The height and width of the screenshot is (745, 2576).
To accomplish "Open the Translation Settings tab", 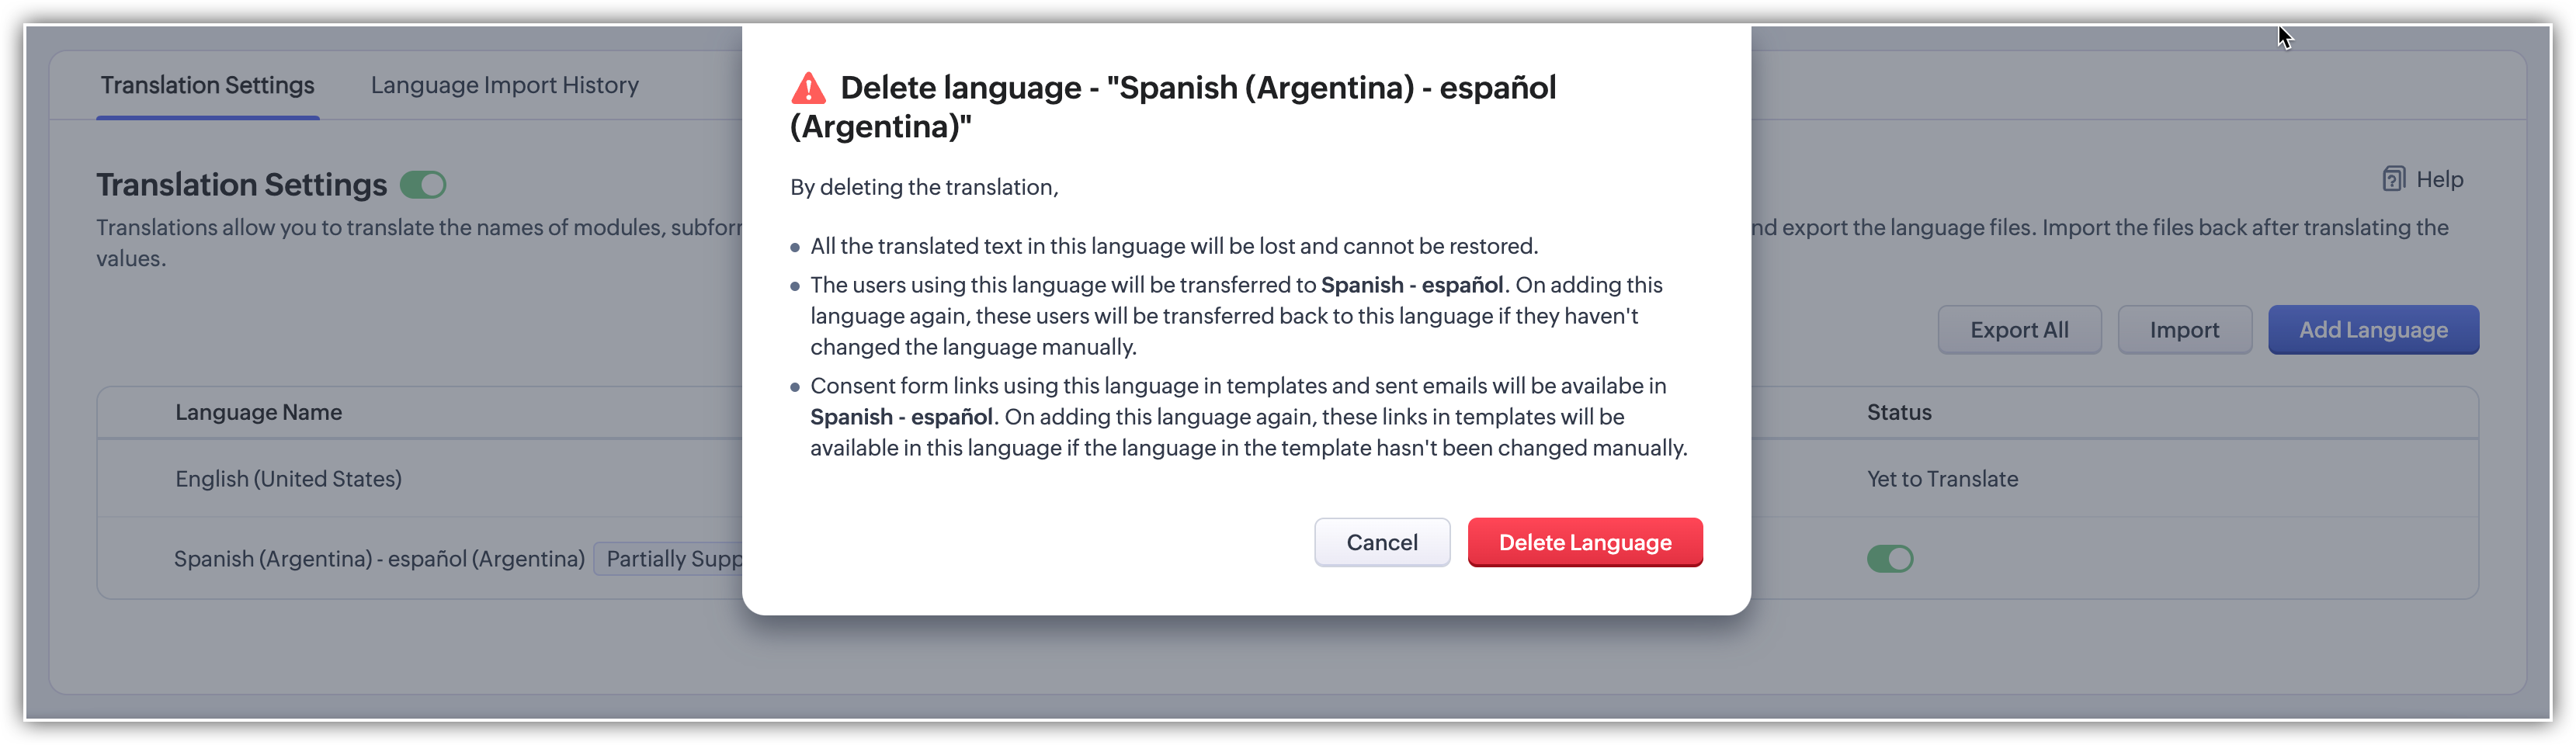I will [x=207, y=86].
